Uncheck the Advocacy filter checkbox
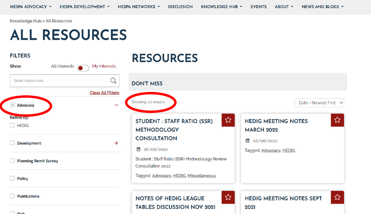Viewport: 371px width, 214px height. (x=12, y=105)
